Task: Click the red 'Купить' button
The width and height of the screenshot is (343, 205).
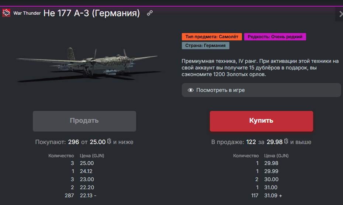Action: click(261, 121)
